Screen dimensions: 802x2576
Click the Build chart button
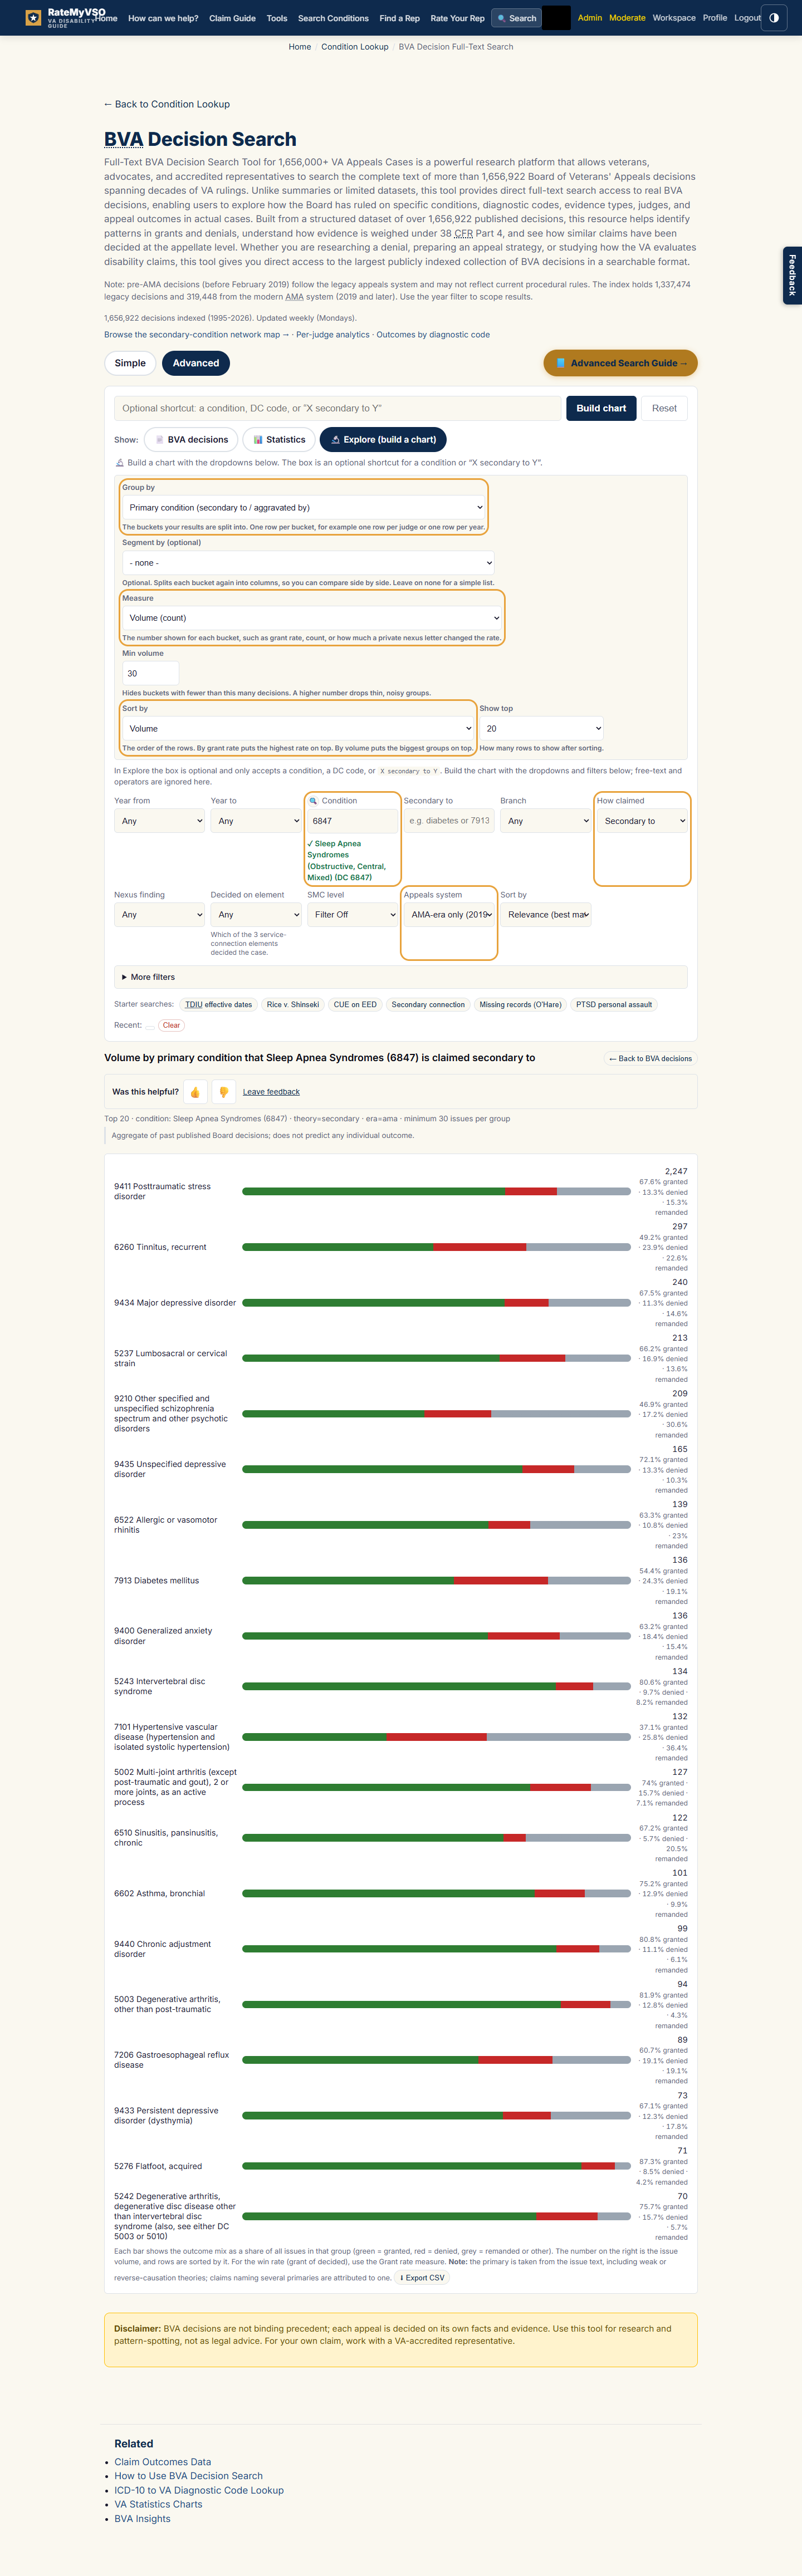tap(601, 408)
